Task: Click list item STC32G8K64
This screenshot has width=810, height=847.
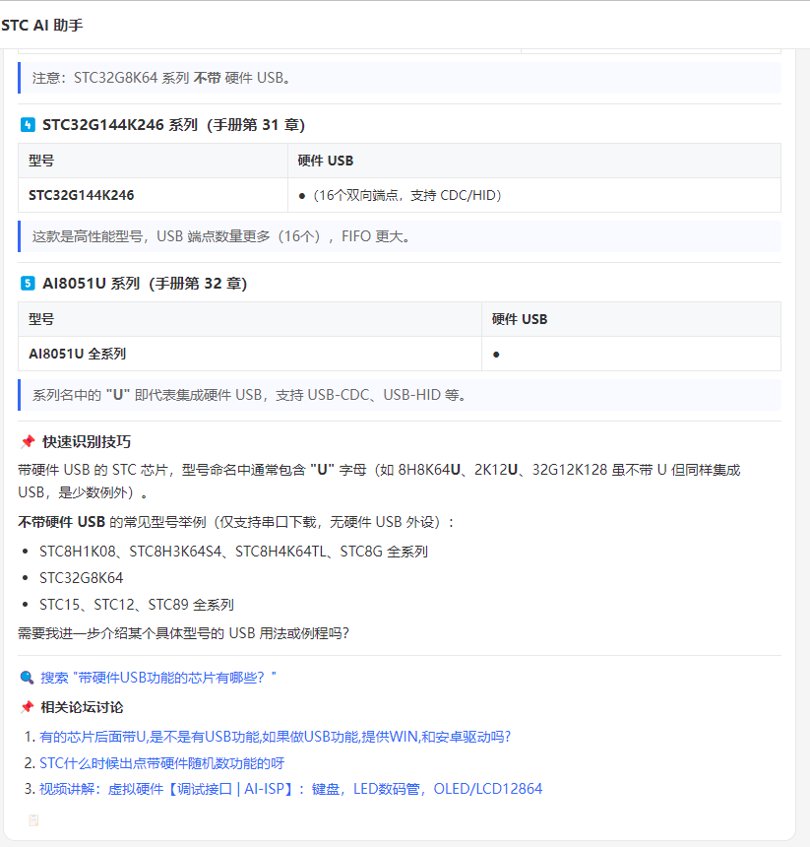Action: (x=82, y=578)
